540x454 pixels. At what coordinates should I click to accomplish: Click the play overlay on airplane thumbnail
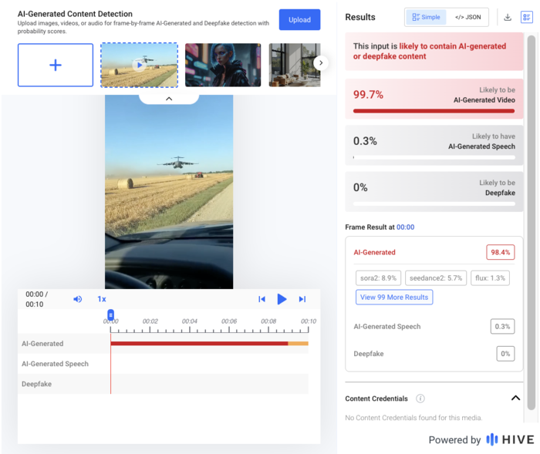140,65
